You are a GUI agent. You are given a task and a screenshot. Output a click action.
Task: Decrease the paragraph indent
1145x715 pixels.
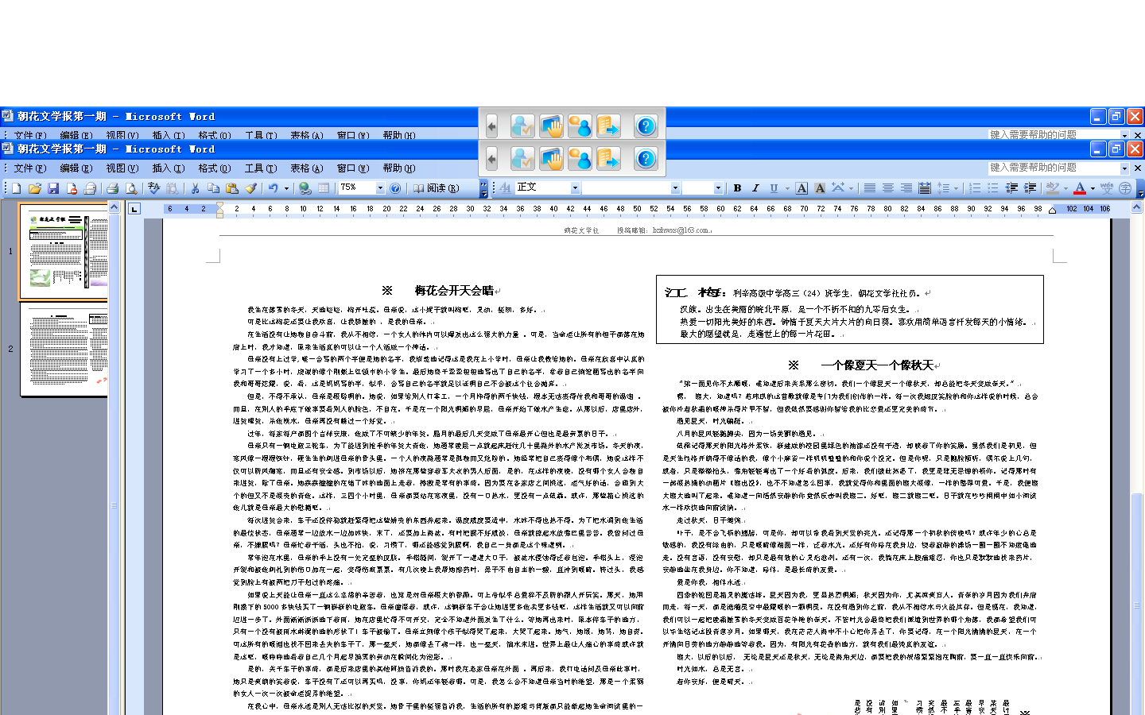(1011, 188)
